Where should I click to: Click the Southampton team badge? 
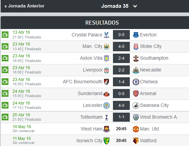point(136,58)
